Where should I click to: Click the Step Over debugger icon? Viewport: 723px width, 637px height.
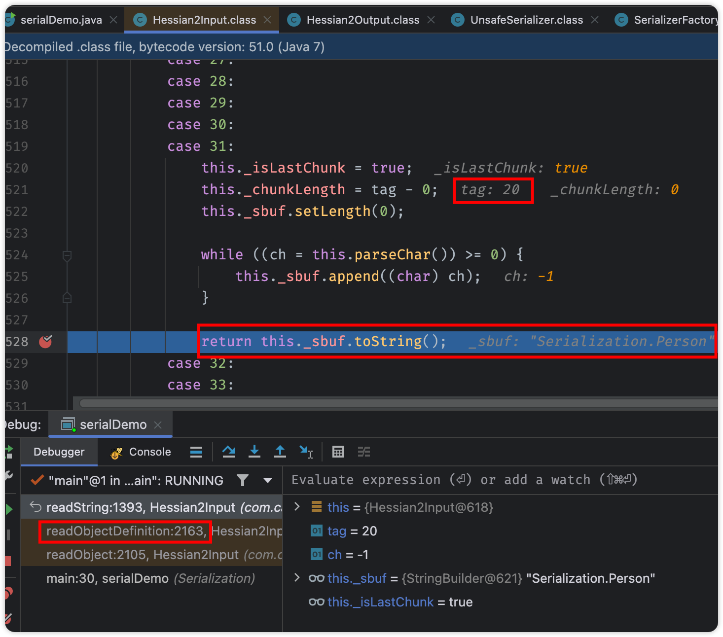(228, 452)
